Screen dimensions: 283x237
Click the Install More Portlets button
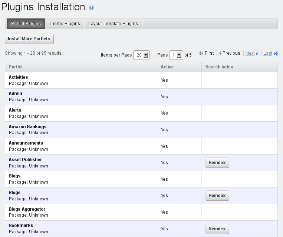pos(29,39)
